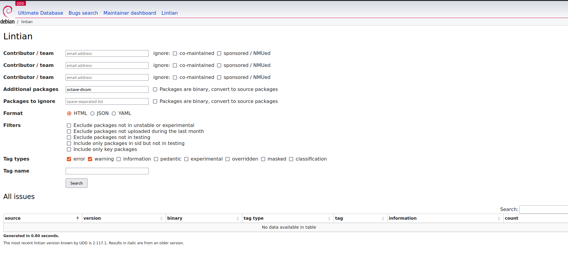Go to Maintainer dashboard
Screen dimensions: 568x256
point(130,13)
